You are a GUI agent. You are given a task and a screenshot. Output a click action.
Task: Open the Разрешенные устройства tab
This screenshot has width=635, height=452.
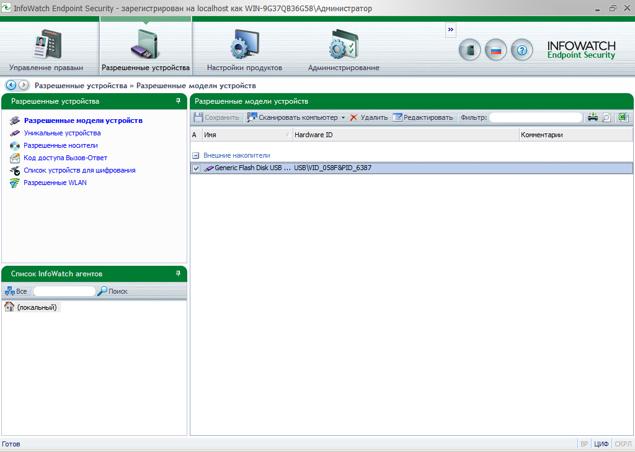pyautogui.click(x=146, y=48)
